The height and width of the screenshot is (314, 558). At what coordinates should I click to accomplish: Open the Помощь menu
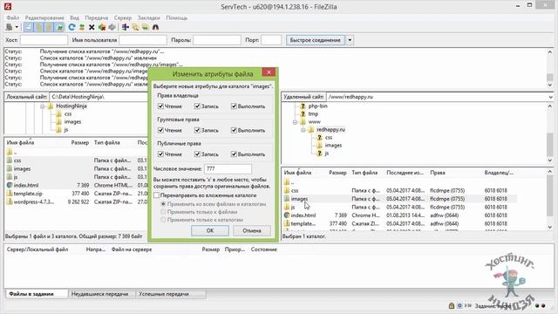click(x=176, y=17)
